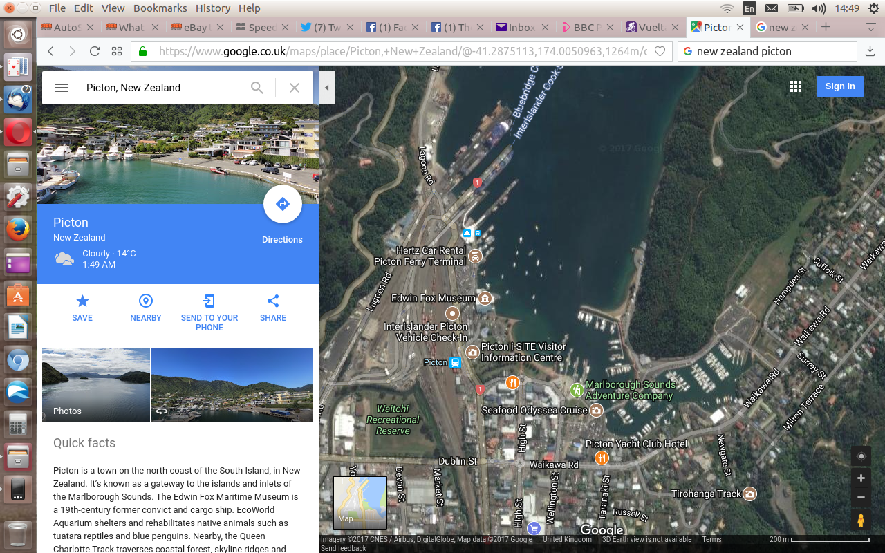885x553 pixels.
Task: Bookmark page with heart icon
Action: coord(660,51)
